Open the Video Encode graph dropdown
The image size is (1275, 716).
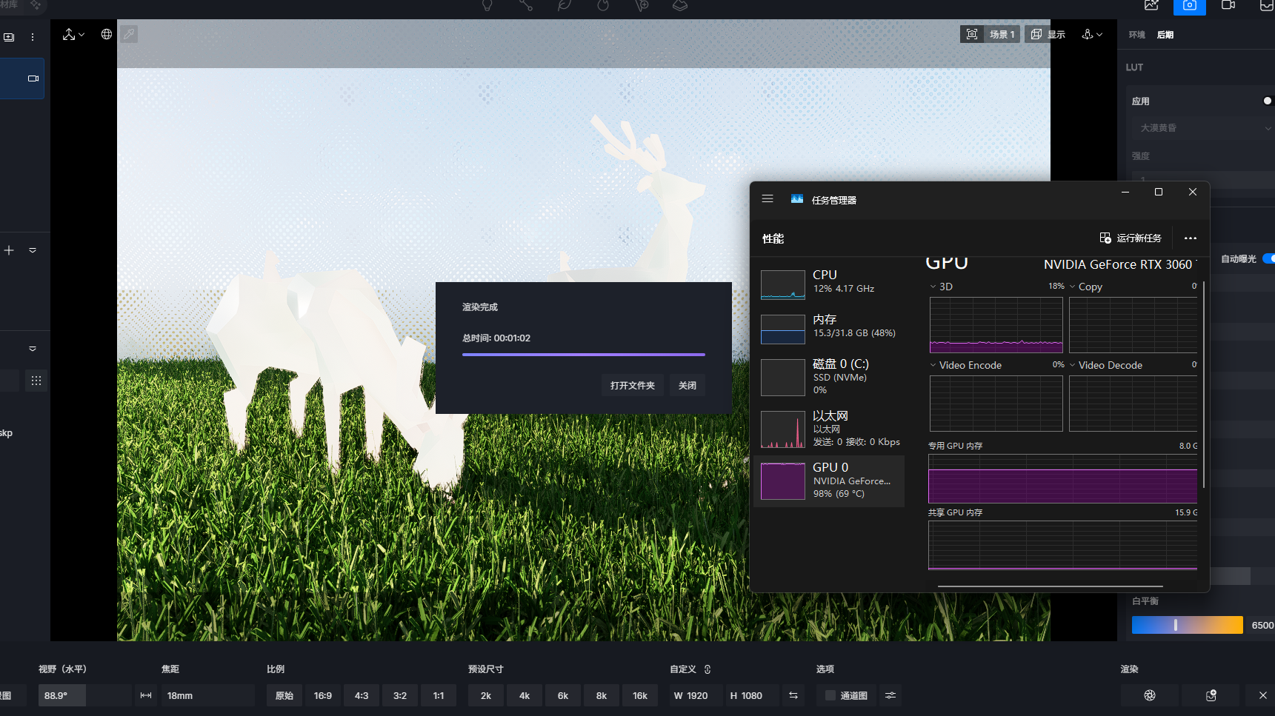pyautogui.click(x=933, y=365)
